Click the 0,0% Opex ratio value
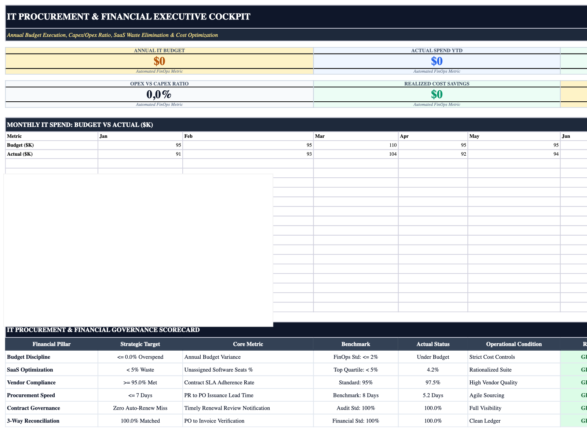The image size is (587, 438). [x=159, y=94]
